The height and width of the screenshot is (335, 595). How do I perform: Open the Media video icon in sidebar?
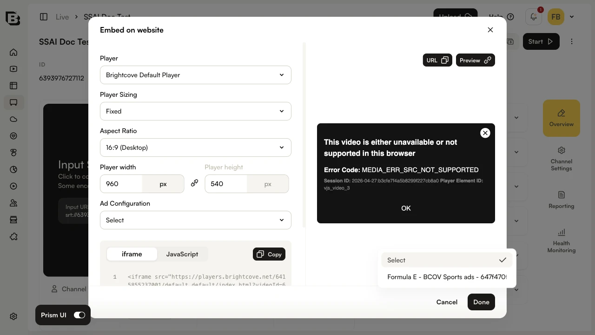[13, 69]
